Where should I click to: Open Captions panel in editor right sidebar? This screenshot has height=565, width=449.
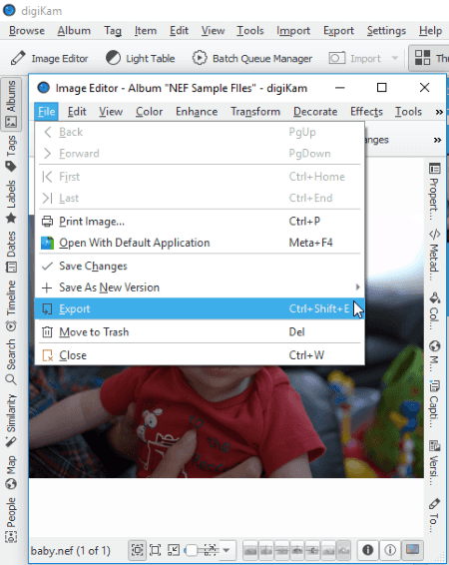coord(435,403)
